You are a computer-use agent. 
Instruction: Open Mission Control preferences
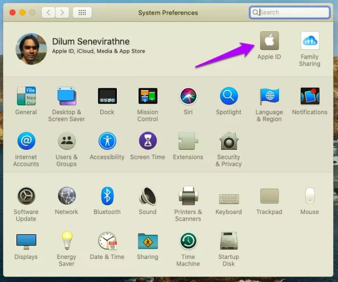[x=148, y=97]
